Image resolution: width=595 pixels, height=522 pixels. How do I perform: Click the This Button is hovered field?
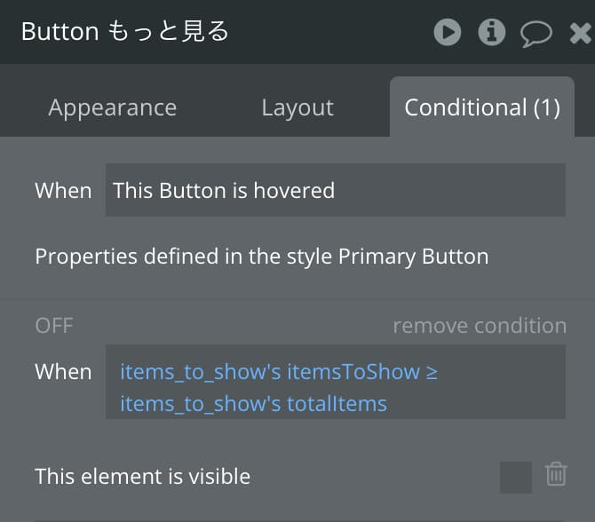click(x=336, y=190)
